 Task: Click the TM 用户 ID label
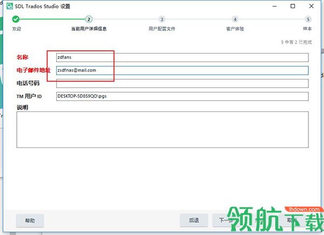pos(29,96)
